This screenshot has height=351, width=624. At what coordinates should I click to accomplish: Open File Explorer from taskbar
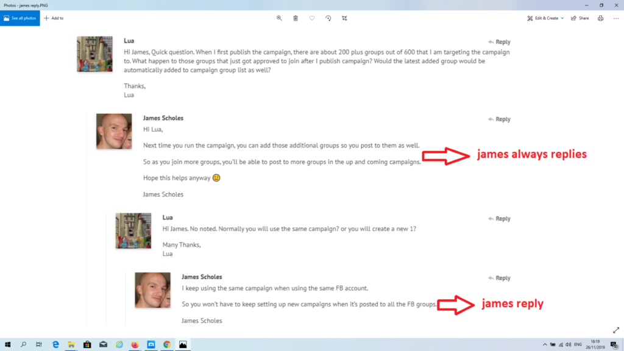point(71,345)
